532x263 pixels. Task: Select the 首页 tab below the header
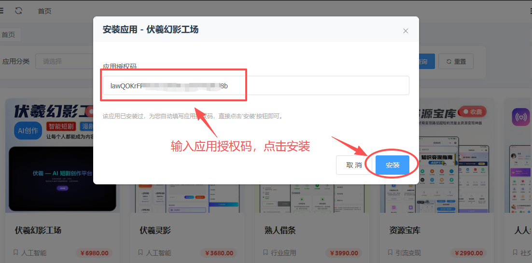coord(9,35)
